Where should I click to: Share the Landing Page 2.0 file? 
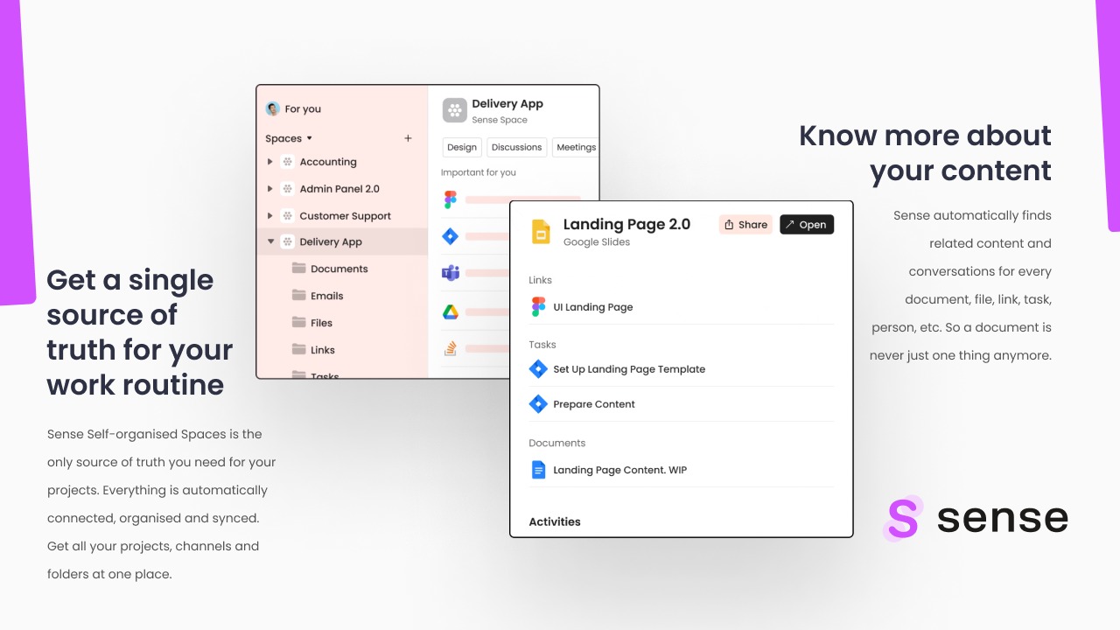tap(745, 225)
